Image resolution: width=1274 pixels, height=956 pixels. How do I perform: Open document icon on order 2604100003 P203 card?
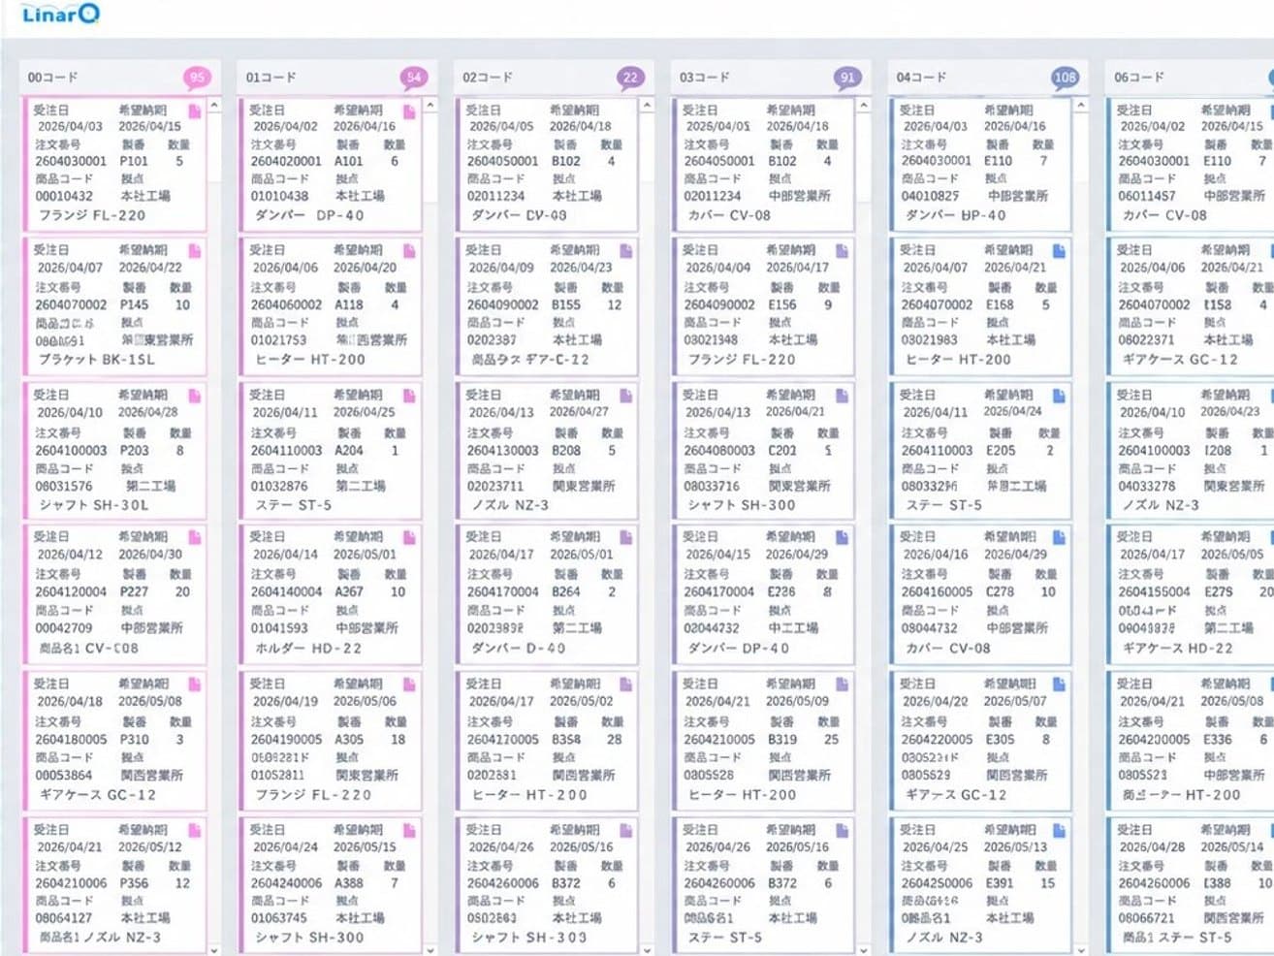coord(195,396)
